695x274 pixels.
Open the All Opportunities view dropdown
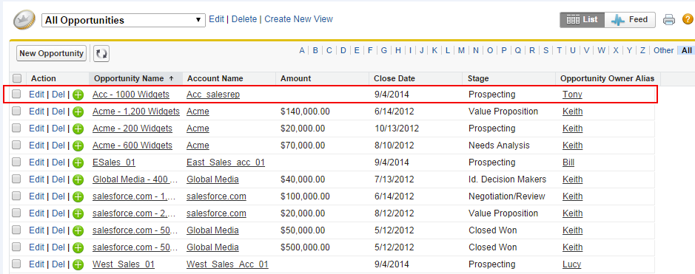(124, 21)
